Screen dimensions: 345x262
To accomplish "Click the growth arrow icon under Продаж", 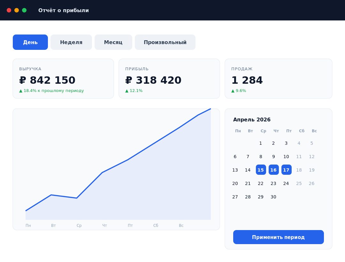I will coord(233,91).
